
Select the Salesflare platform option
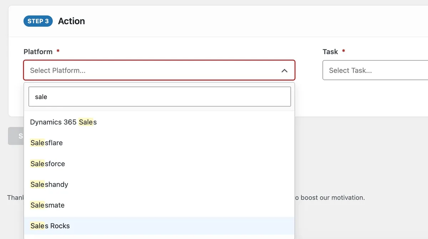[x=159, y=143]
